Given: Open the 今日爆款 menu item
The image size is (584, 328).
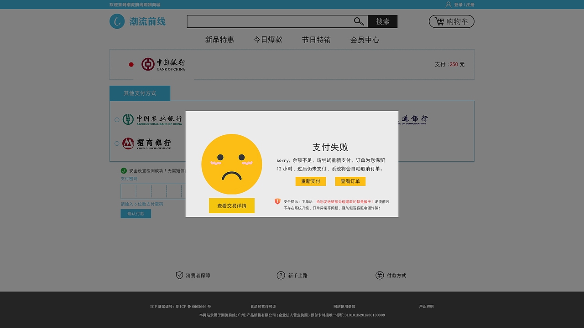Looking at the screenshot, I should [268, 40].
